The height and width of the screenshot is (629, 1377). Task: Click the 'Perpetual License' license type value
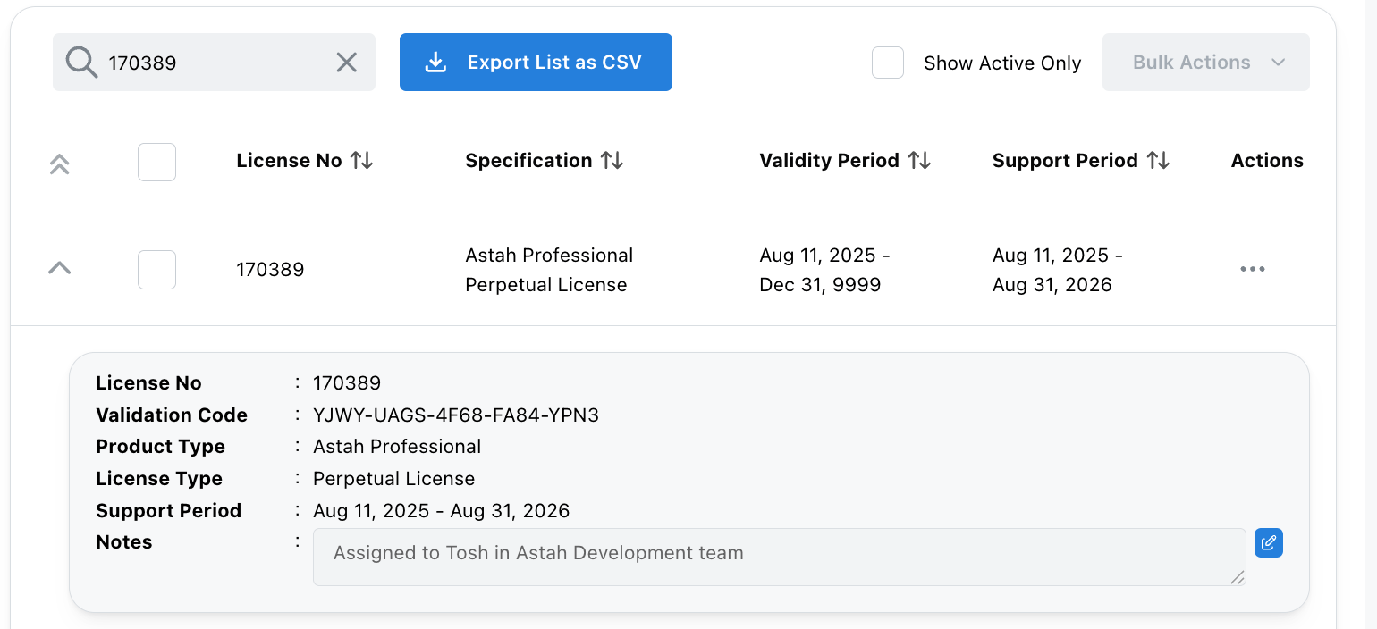click(393, 479)
